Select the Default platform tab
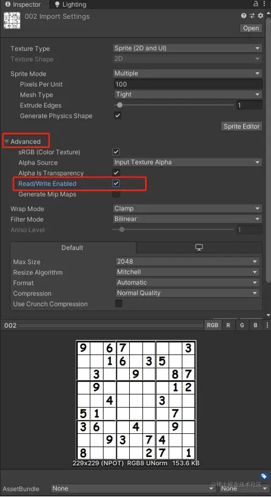 [x=73, y=248]
